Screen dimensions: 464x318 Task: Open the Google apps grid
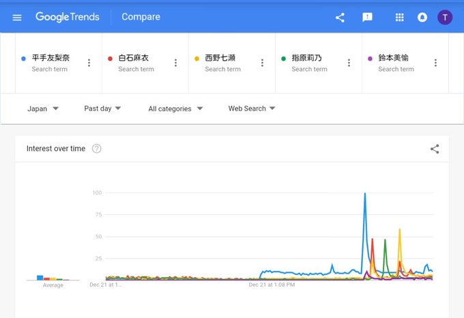pyautogui.click(x=400, y=17)
